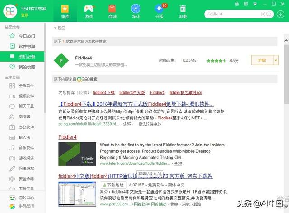Viewport: 289px width, 213px height.
Task: Click the results vertical scrollbar thumb
Action: pyautogui.click(x=286, y=73)
